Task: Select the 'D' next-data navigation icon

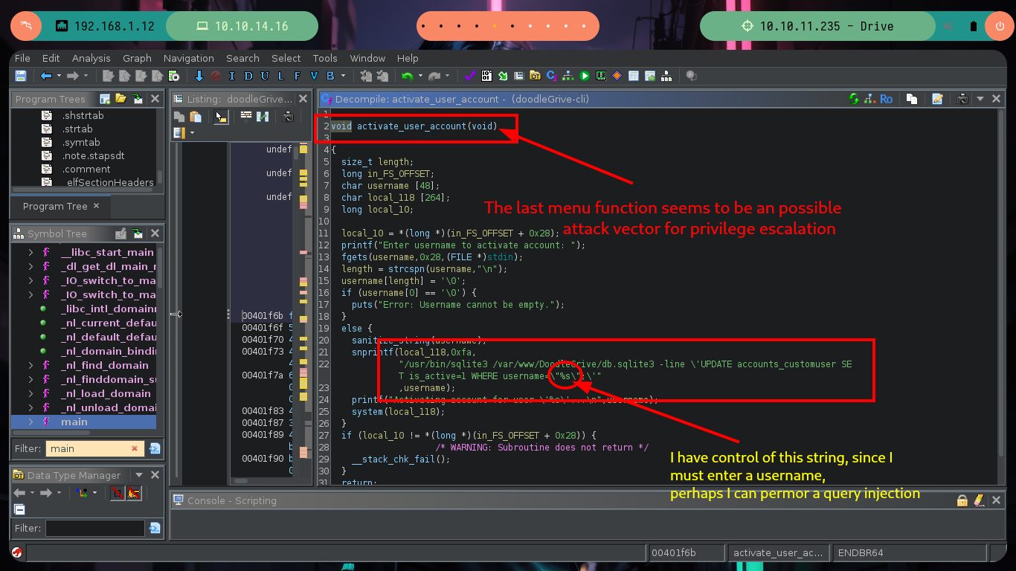Action: tap(248, 76)
